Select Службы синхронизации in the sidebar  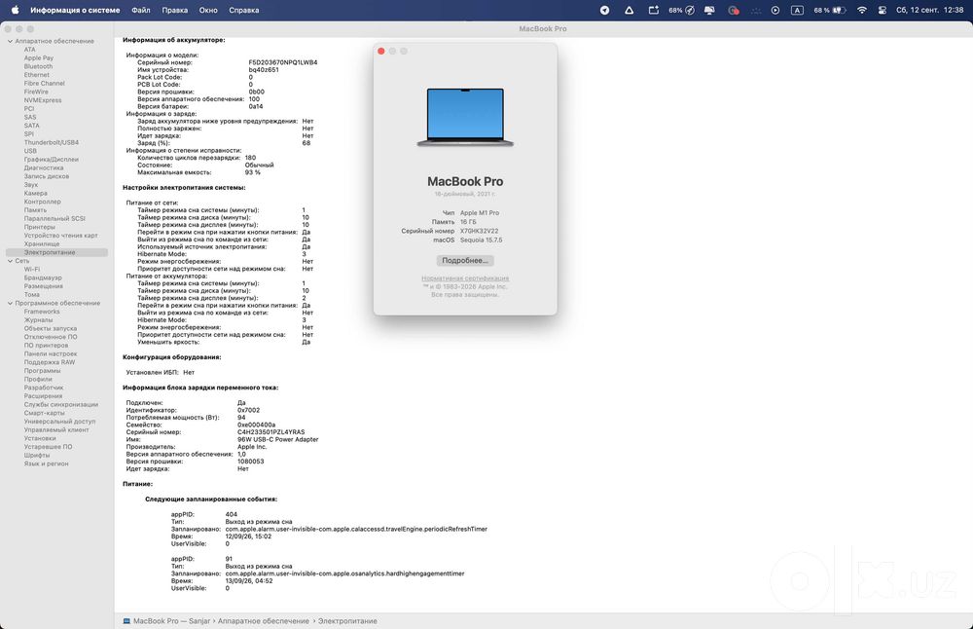click(x=60, y=404)
